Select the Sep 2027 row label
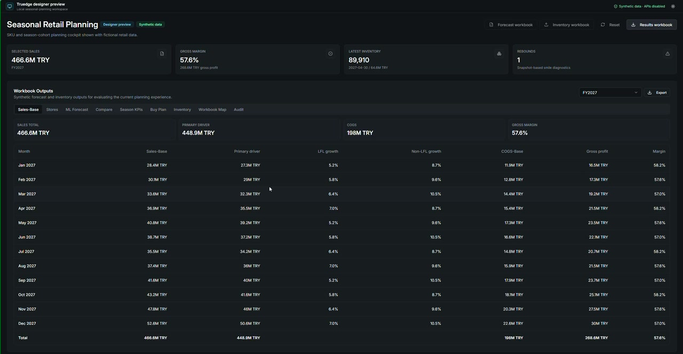The width and height of the screenshot is (683, 354). [27, 280]
